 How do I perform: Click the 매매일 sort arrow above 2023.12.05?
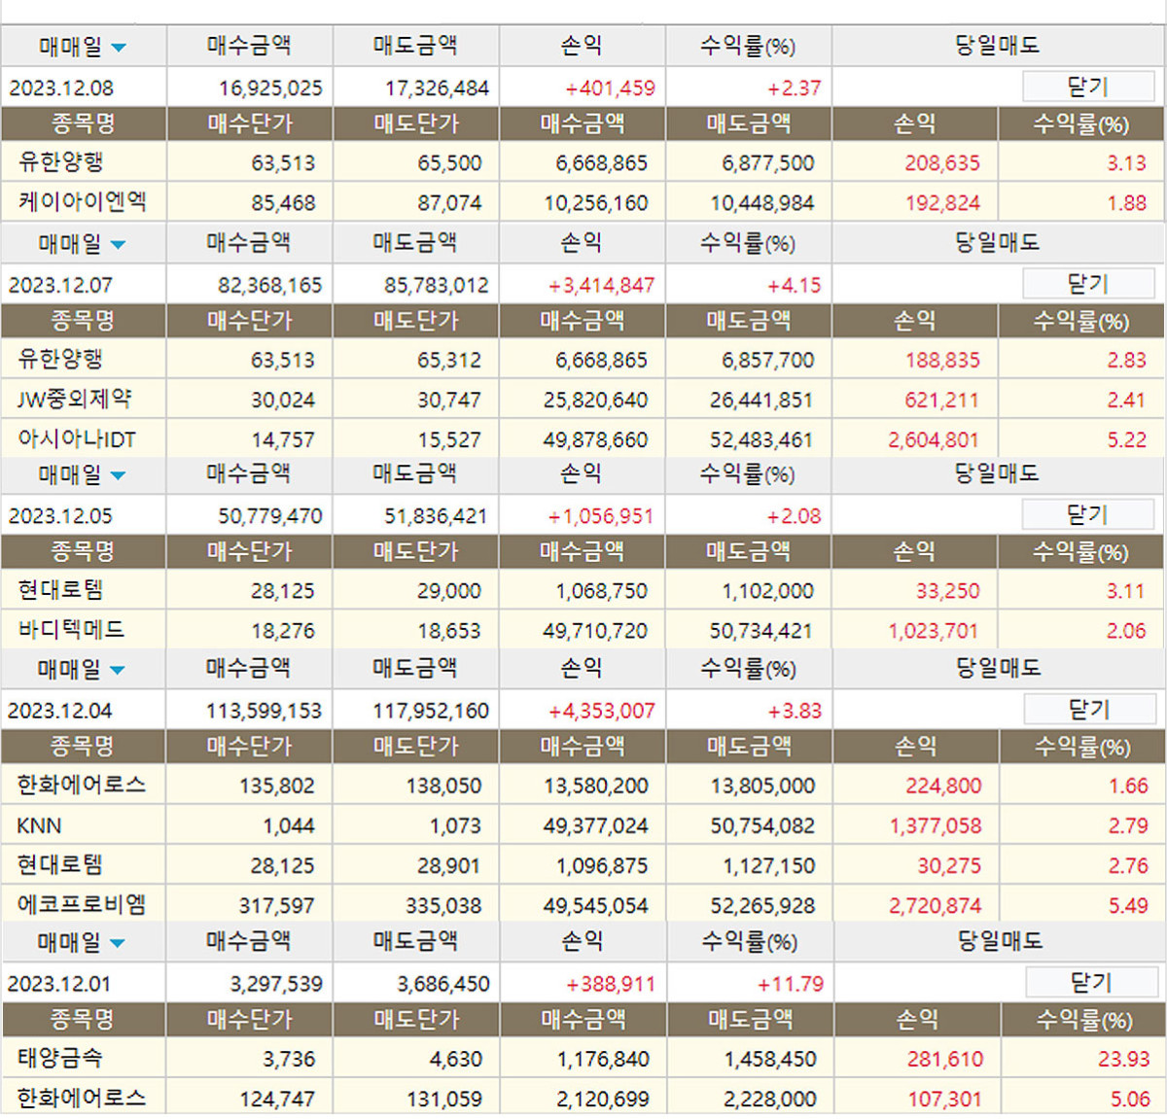tap(119, 475)
